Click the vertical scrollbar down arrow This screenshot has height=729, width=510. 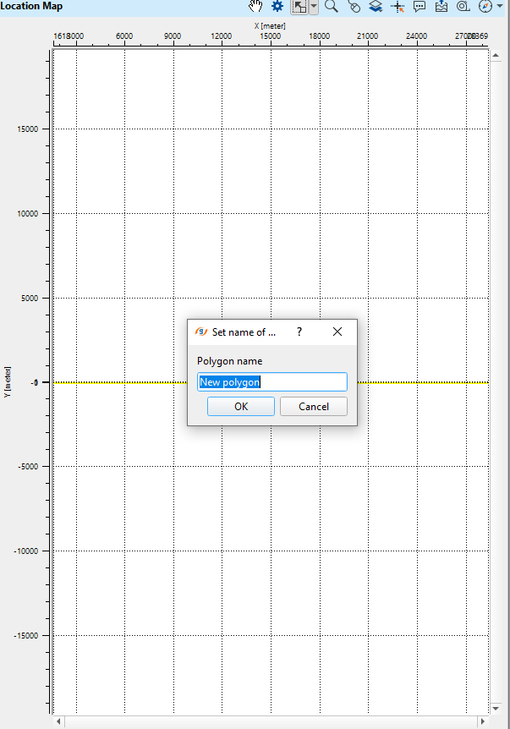(496, 709)
